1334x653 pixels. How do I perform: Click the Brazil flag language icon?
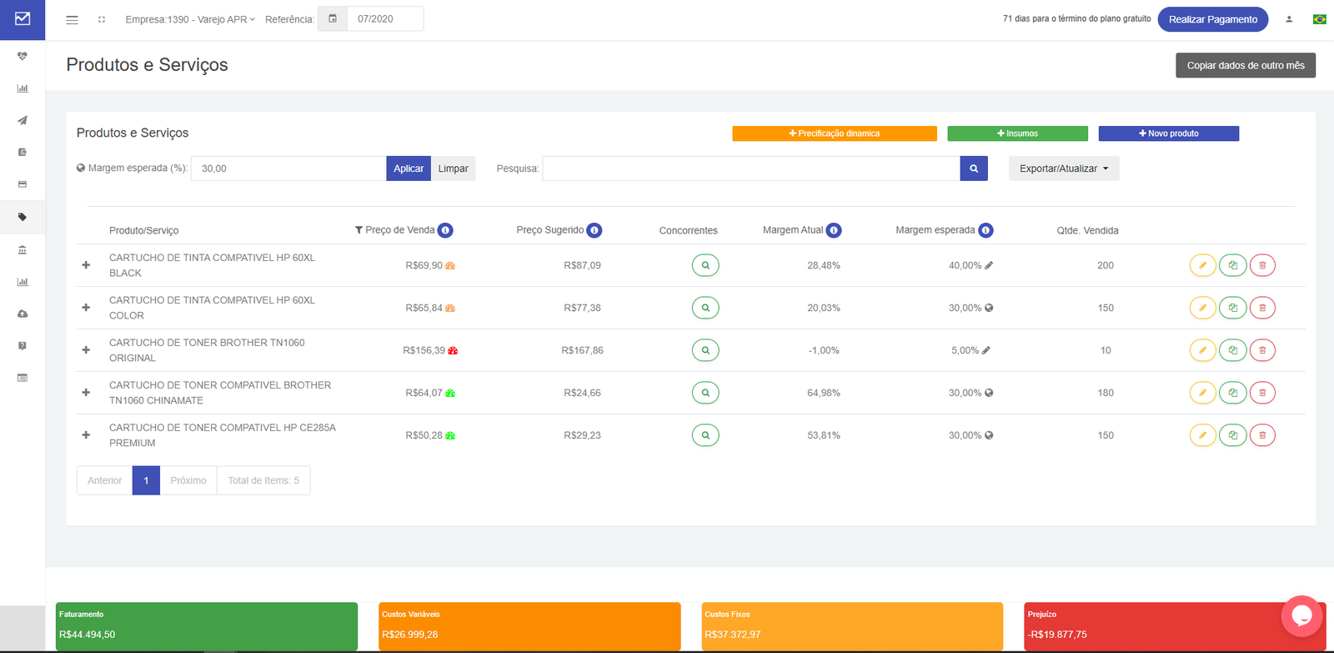point(1319,19)
